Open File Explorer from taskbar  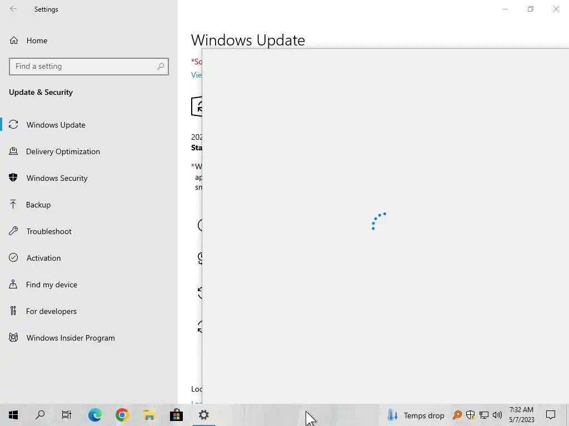tap(149, 415)
